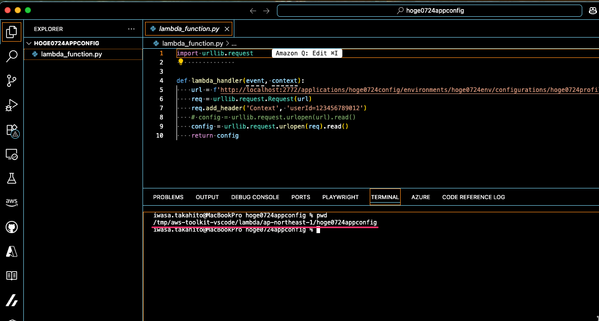Viewport: 599px width, 321px height.
Task: Open the GitHub view in activity bar
Action: [12, 227]
